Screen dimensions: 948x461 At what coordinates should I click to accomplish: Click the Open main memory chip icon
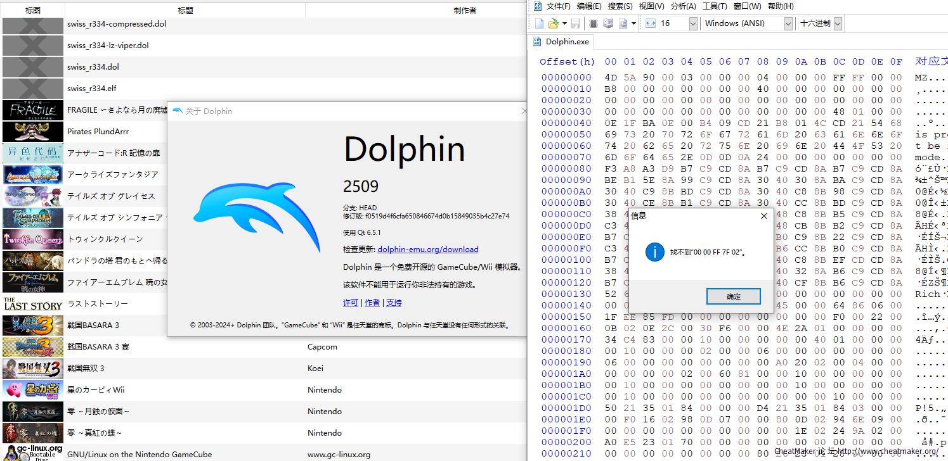point(594,23)
